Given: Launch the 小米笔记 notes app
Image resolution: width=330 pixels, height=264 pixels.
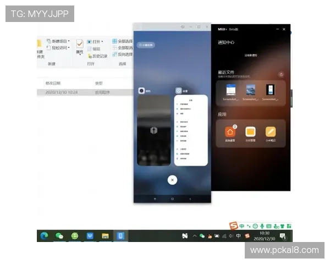Looking at the screenshot, I should [271, 132].
